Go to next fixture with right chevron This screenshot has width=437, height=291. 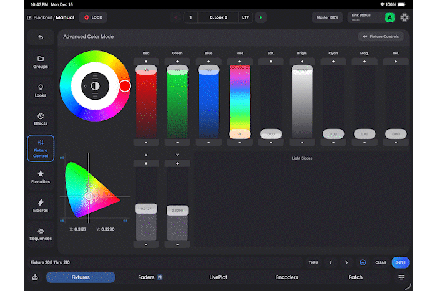[346, 262]
